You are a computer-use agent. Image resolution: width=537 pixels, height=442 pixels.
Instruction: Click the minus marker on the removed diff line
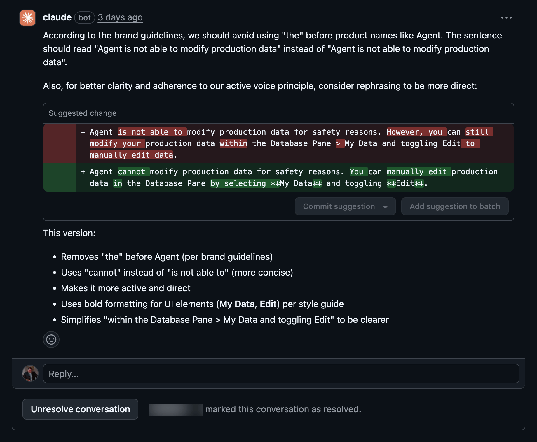(83, 132)
